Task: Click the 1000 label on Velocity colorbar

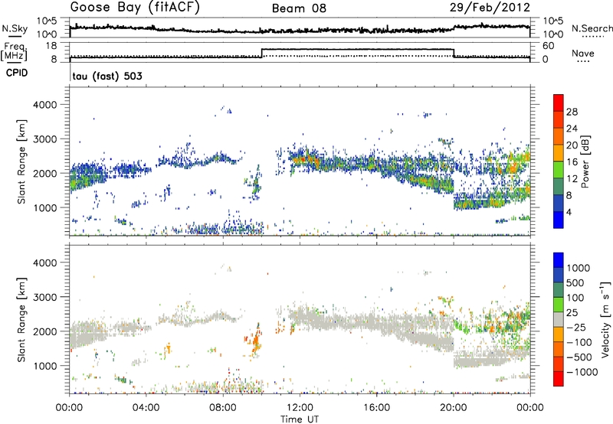Action: pyautogui.click(x=579, y=268)
